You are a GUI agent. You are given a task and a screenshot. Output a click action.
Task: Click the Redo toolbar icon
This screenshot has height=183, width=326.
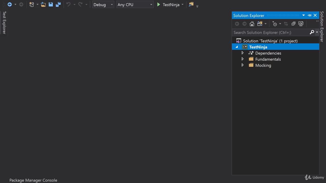[x=80, y=5]
